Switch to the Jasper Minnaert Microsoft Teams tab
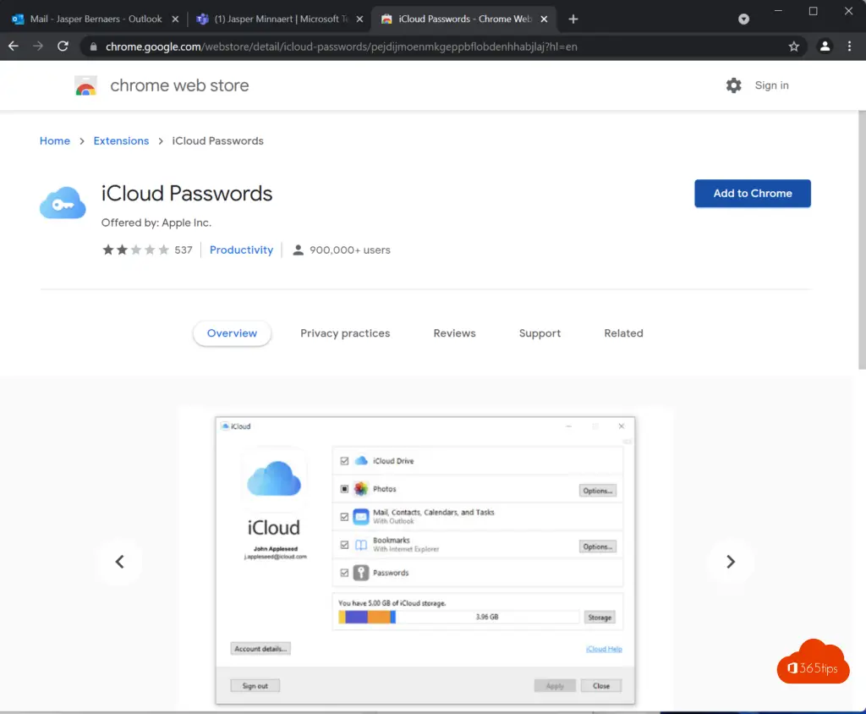 [281, 19]
